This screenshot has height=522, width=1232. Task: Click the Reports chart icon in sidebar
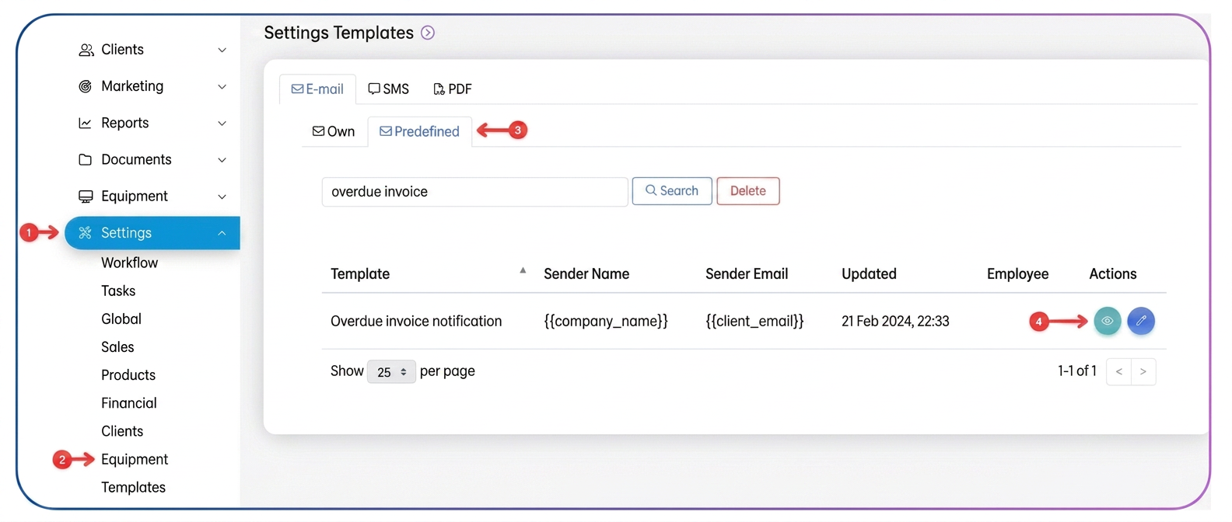coord(85,123)
